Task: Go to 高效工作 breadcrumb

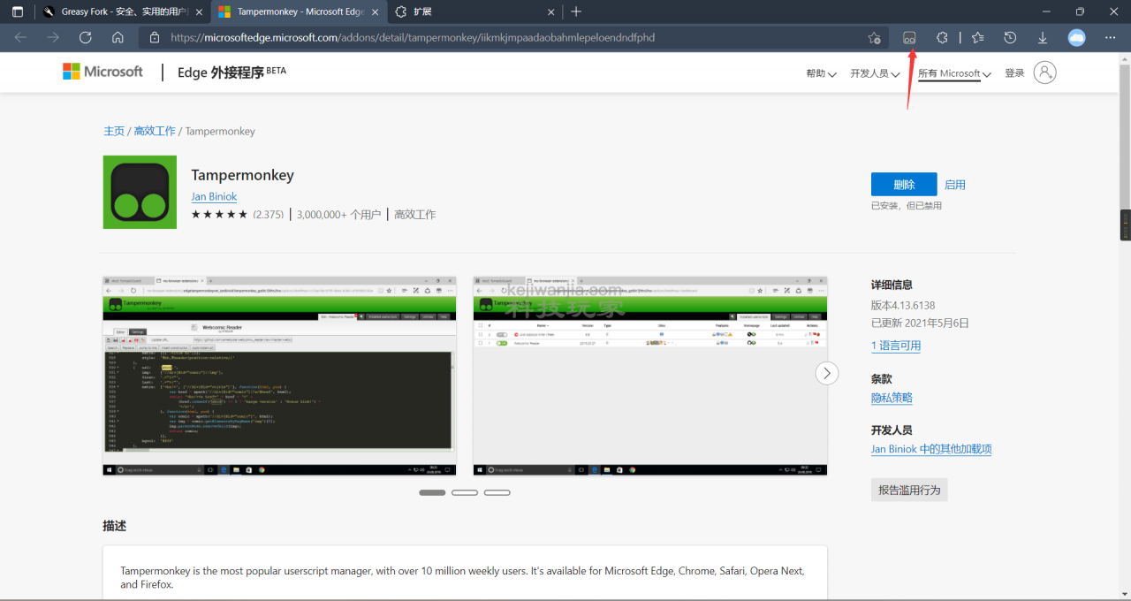Action: 155,131
